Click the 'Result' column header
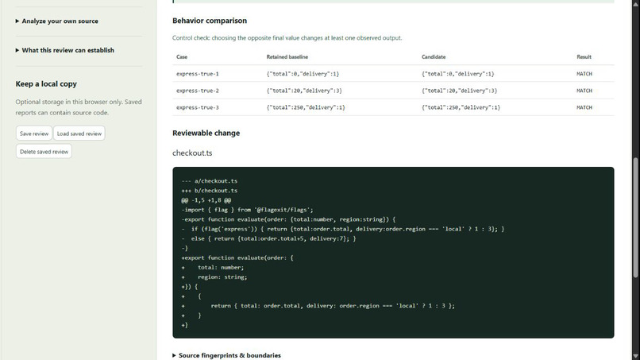 coord(584,56)
